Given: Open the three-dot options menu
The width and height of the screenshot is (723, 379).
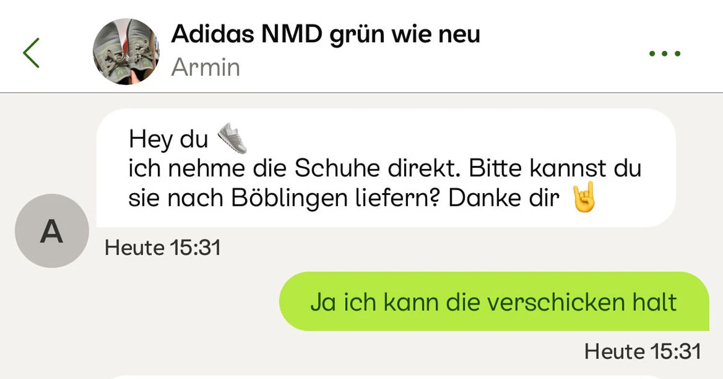Looking at the screenshot, I should tap(665, 54).
